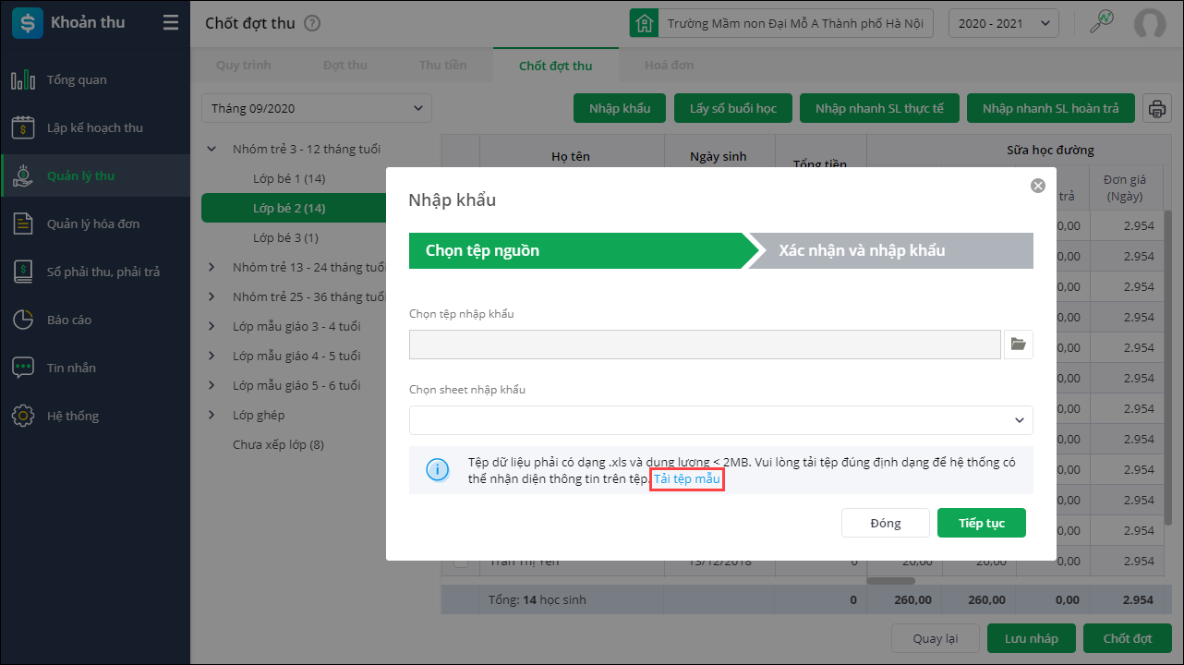Open Lập kế hoạch thu menu item
1184x665 pixels.
(95, 127)
